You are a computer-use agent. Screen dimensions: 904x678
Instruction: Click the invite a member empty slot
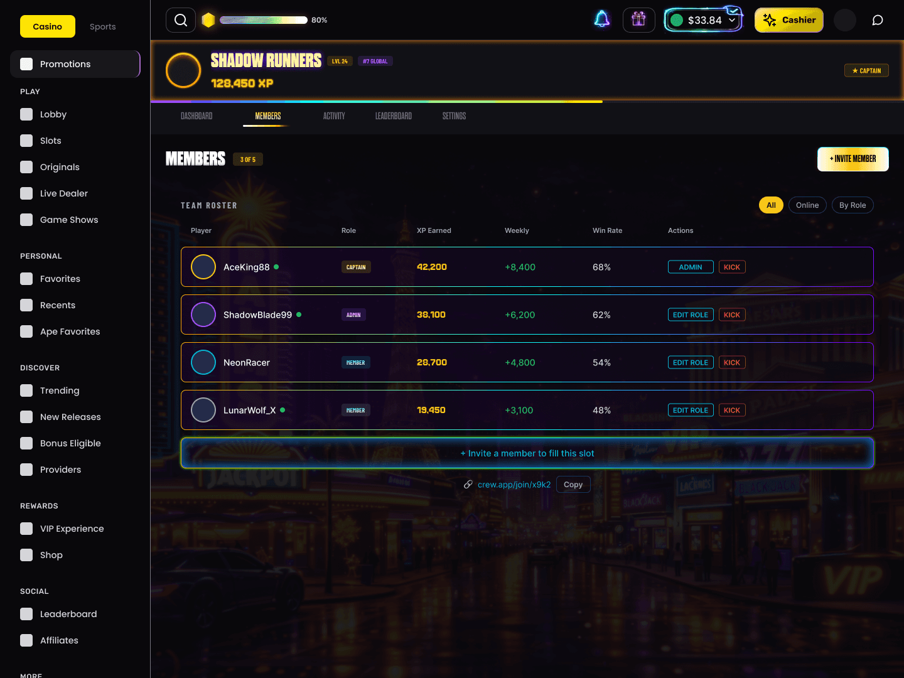[527, 453]
